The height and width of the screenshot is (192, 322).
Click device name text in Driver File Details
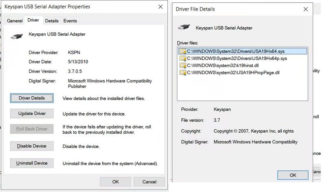[x=224, y=28]
